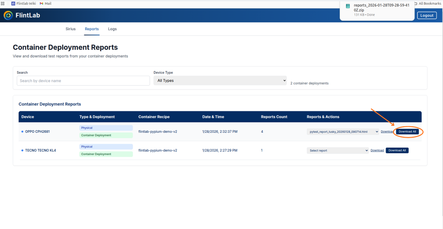443x229 pixels.
Task: Click flintlab-pypium-demo-v2 recipe in TECNO row
Action: tap(158, 150)
